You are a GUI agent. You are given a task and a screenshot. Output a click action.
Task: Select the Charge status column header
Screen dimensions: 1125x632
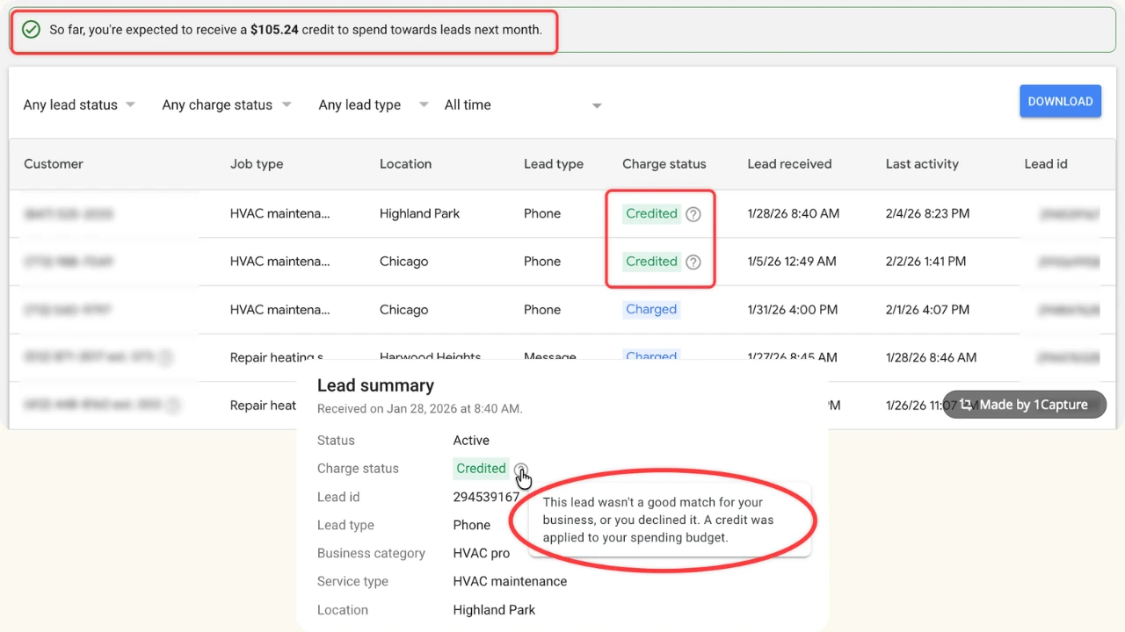coord(664,164)
